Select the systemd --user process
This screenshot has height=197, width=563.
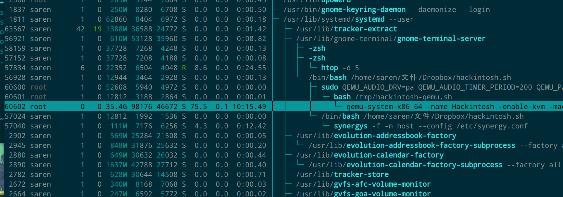click(369, 19)
